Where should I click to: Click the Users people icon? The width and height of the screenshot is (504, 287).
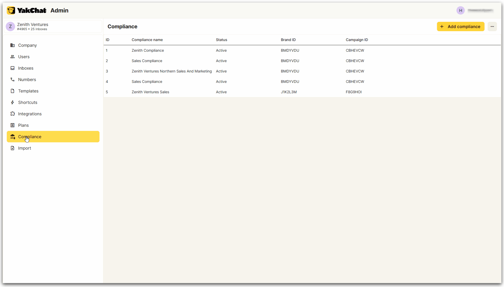[x=12, y=57]
